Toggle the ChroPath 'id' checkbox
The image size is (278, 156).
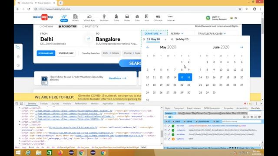coord(166,121)
